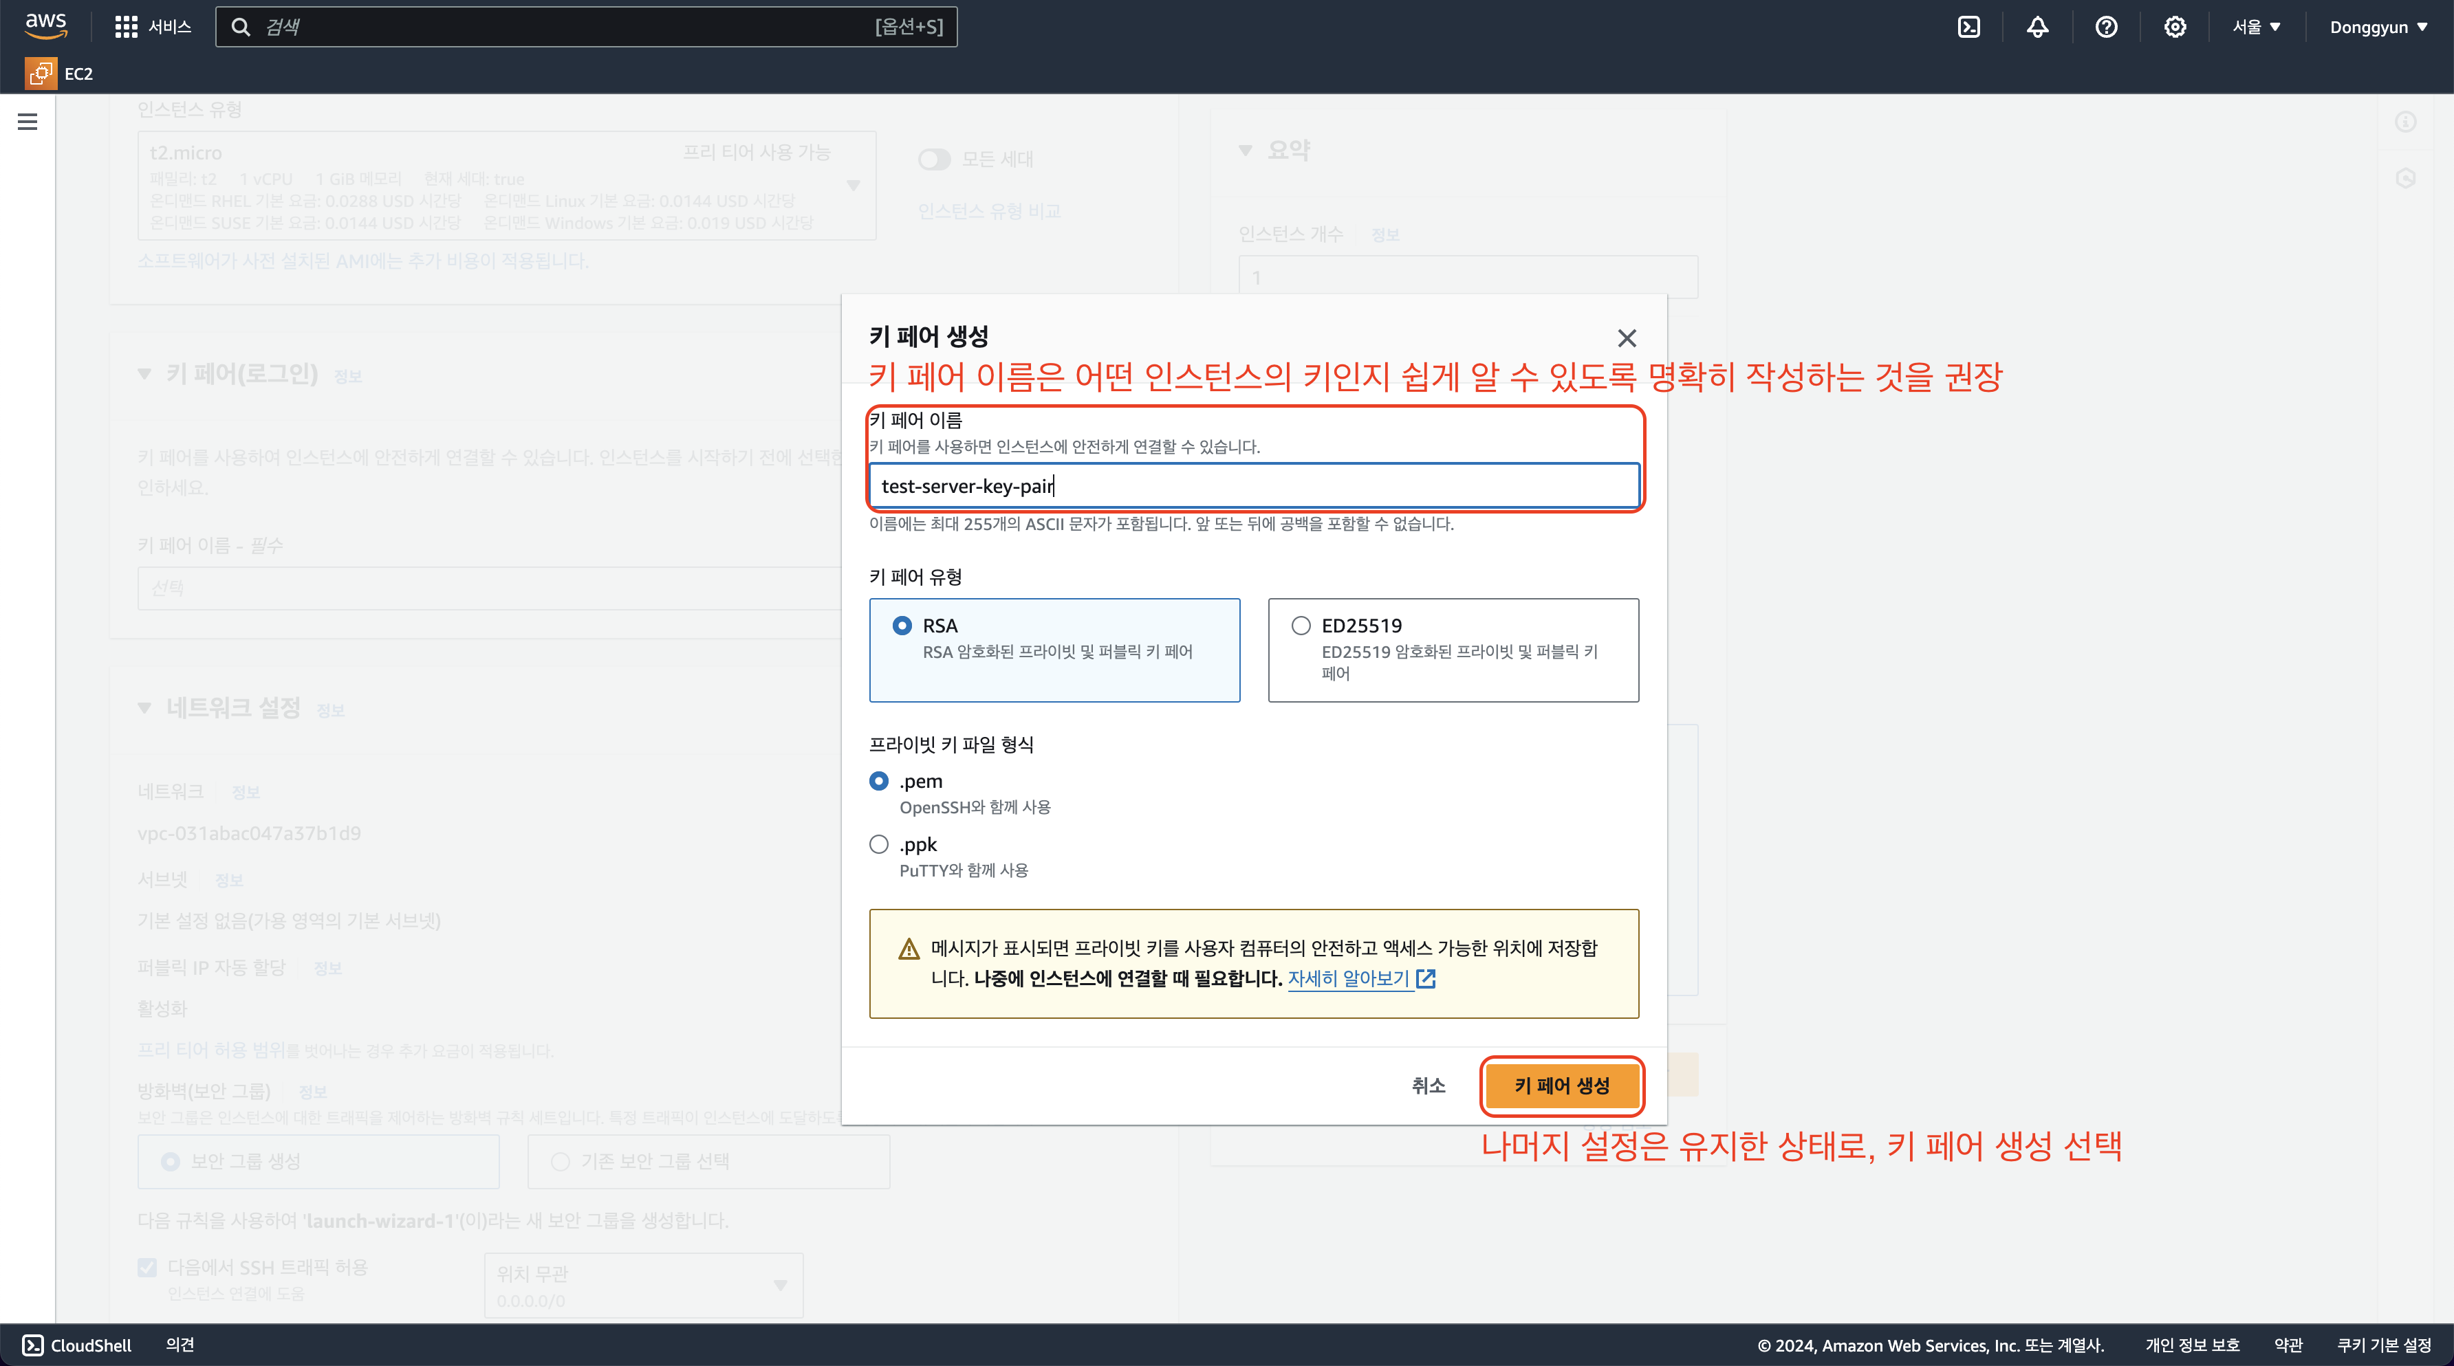Screen dimensions: 2454x1366
Task: Click the orange create key pair button
Action: coord(1561,1086)
